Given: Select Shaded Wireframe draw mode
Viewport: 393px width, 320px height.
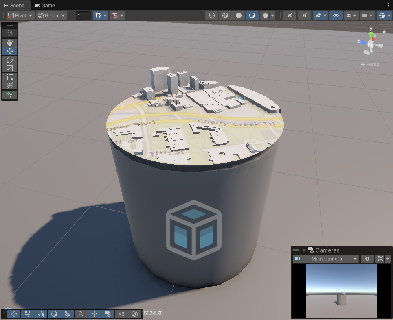Looking at the screenshot, I should [225, 15].
